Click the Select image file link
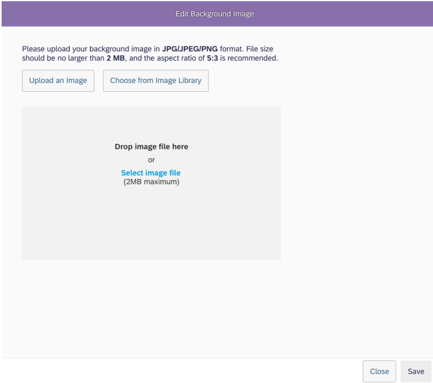Viewport: 433px width, 383px height. pos(151,173)
